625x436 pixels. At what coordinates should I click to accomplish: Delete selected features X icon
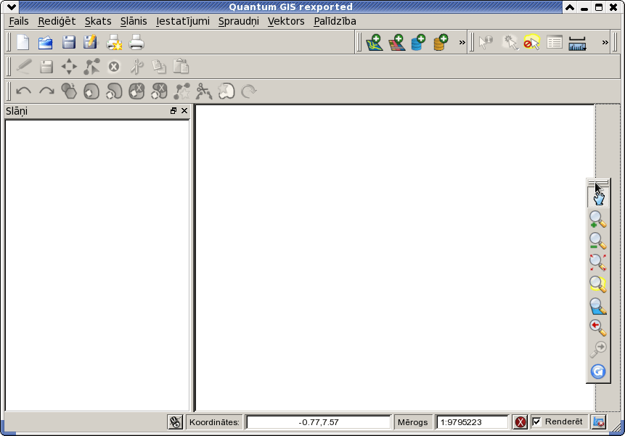coord(114,67)
